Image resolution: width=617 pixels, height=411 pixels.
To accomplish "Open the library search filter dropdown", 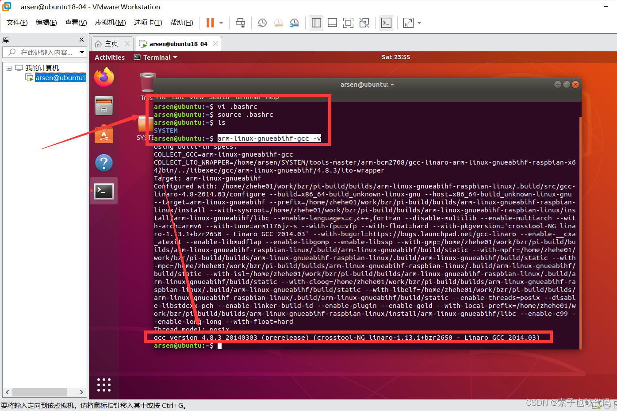I will click(82, 52).
